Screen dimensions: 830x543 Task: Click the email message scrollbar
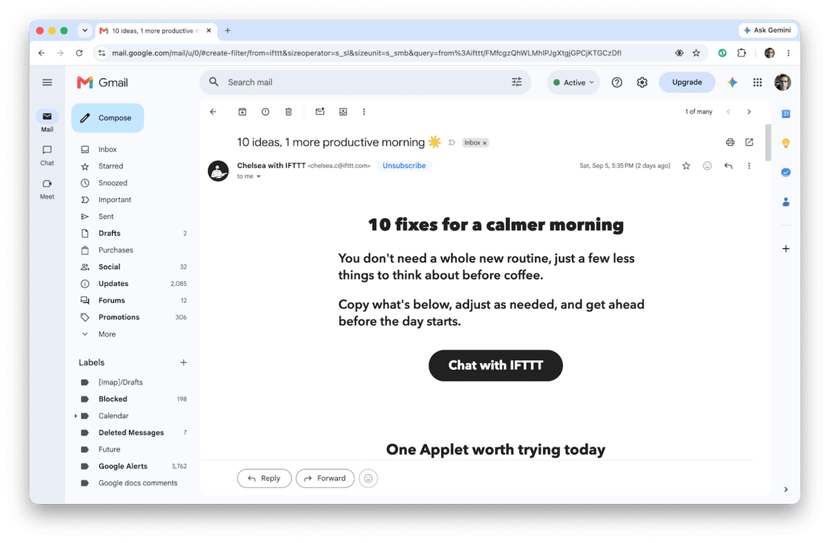pyautogui.click(x=769, y=142)
